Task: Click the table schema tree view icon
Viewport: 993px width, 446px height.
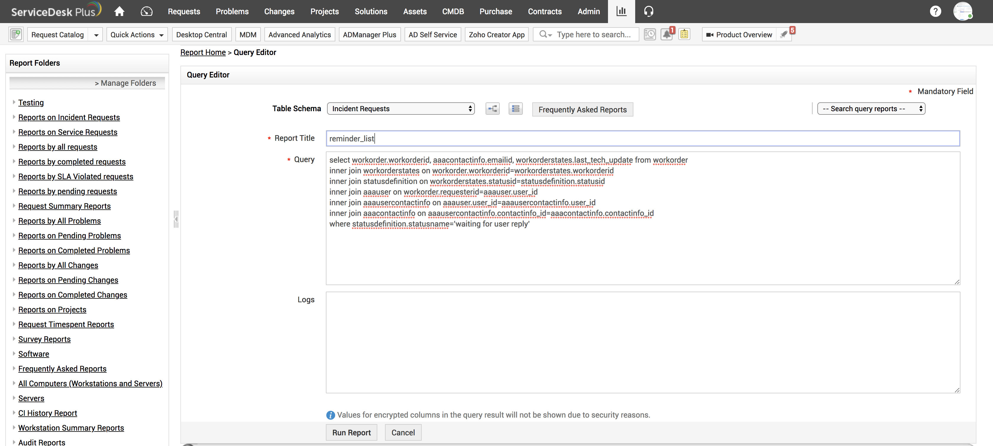Action: point(492,109)
